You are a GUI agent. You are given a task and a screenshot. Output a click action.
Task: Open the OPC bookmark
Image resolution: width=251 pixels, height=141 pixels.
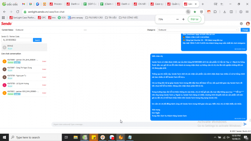42,18
